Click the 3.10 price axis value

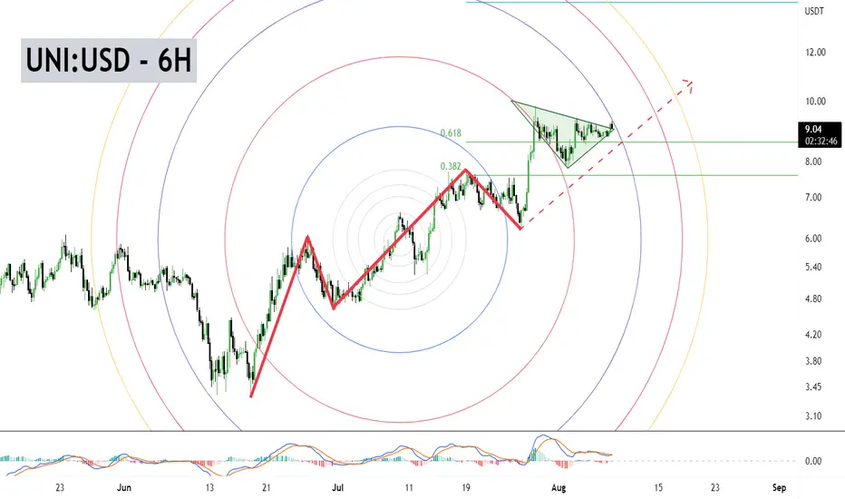pos(813,416)
